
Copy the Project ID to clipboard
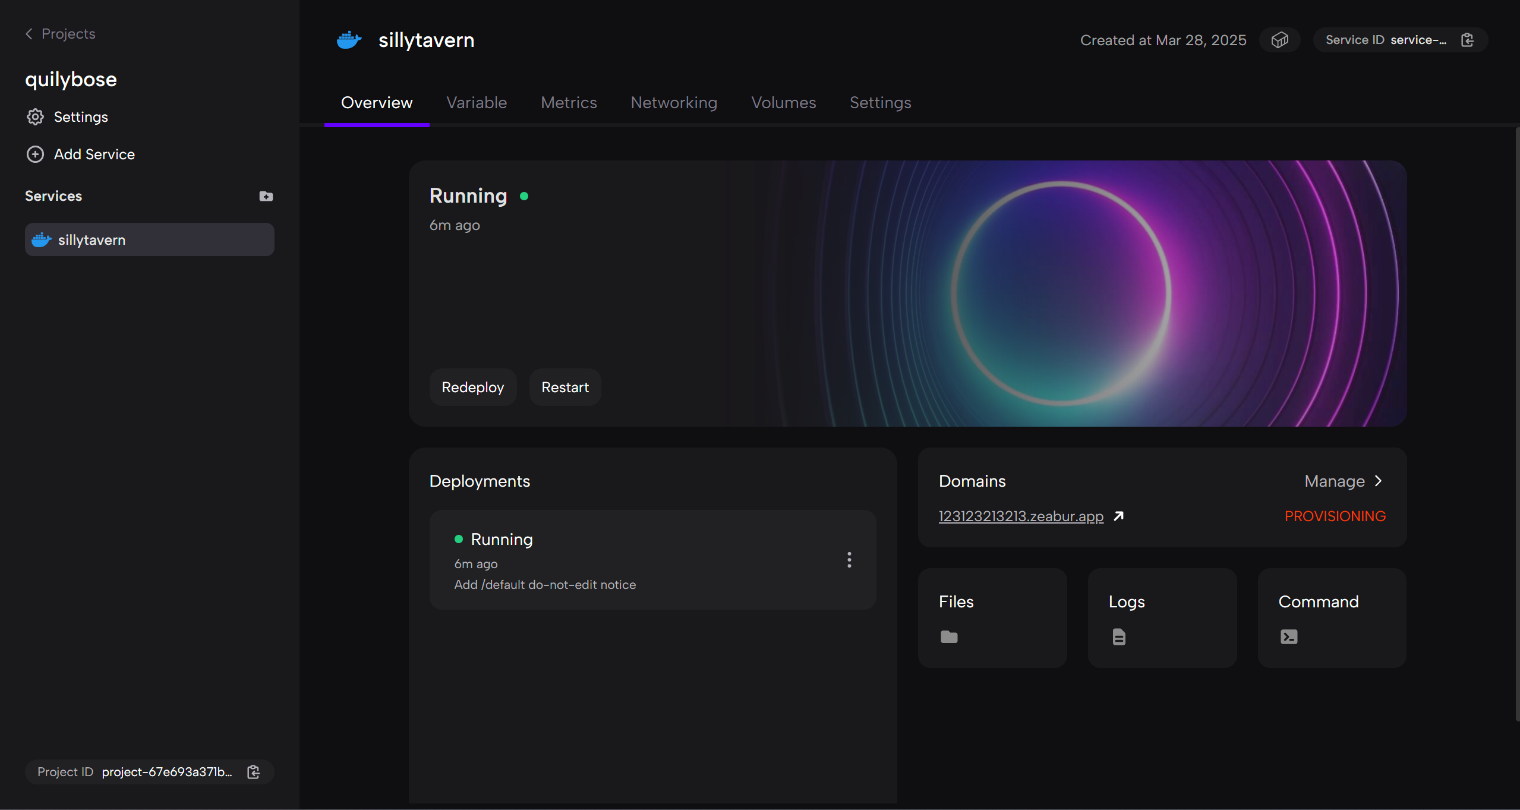(254, 771)
